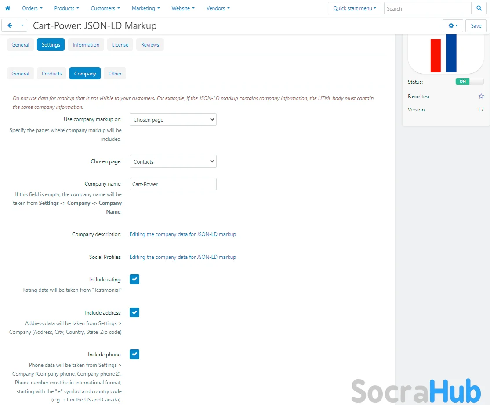Image resolution: width=490 pixels, height=405 pixels.
Task: Open the Company description editing link
Action: point(182,234)
